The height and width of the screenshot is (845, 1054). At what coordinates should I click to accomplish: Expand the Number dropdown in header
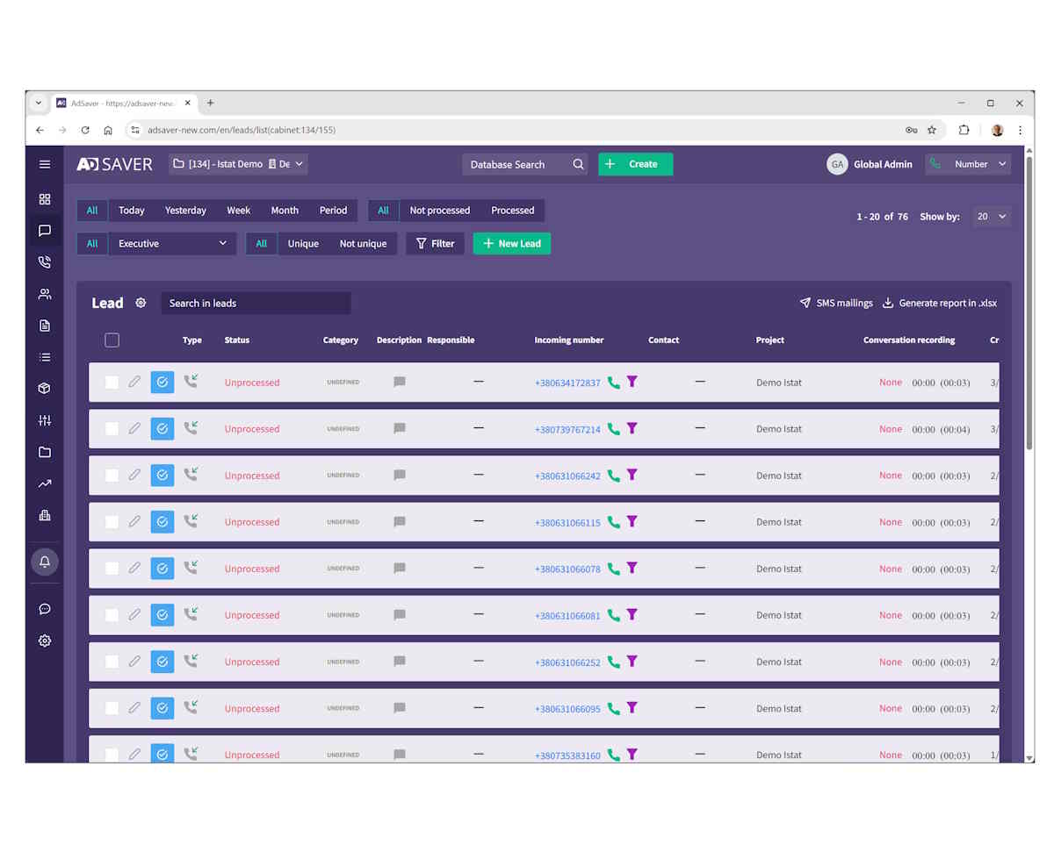968,164
